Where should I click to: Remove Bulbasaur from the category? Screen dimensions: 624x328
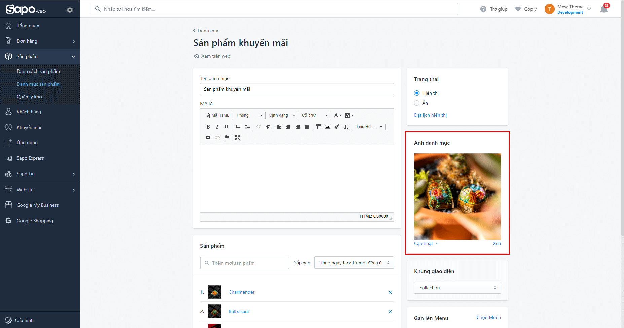(x=390, y=312)
